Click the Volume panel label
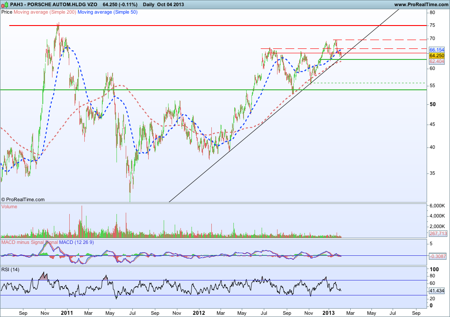 pyautogui.click(x=9, y=206)
